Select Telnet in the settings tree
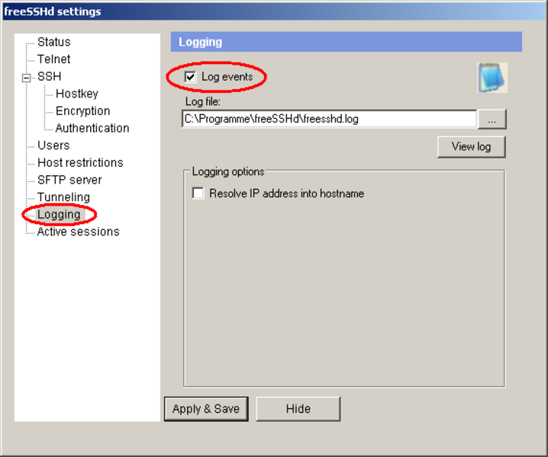The height and width of the screenshot is (457, 548). tap(53, 59)
